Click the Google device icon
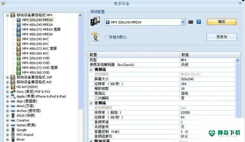 coord(13,130)
